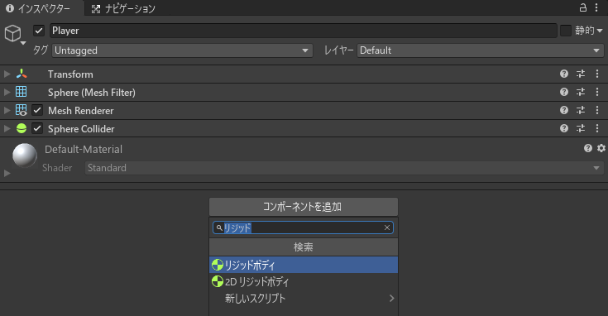
Task: Click the Default-Material sphere preview
Action: (25, 156)
